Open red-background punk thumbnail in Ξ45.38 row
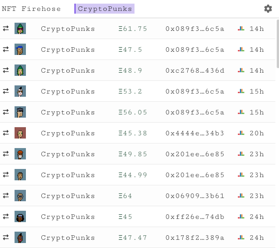Image resolution: width=279 pixels, height=248 pixels. tap(20, 133)
